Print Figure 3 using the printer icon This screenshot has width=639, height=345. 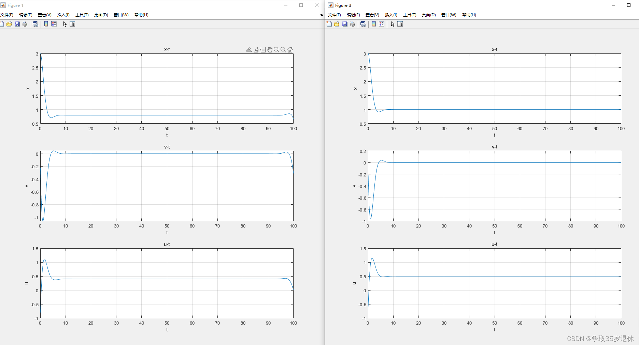coord(353,24)
